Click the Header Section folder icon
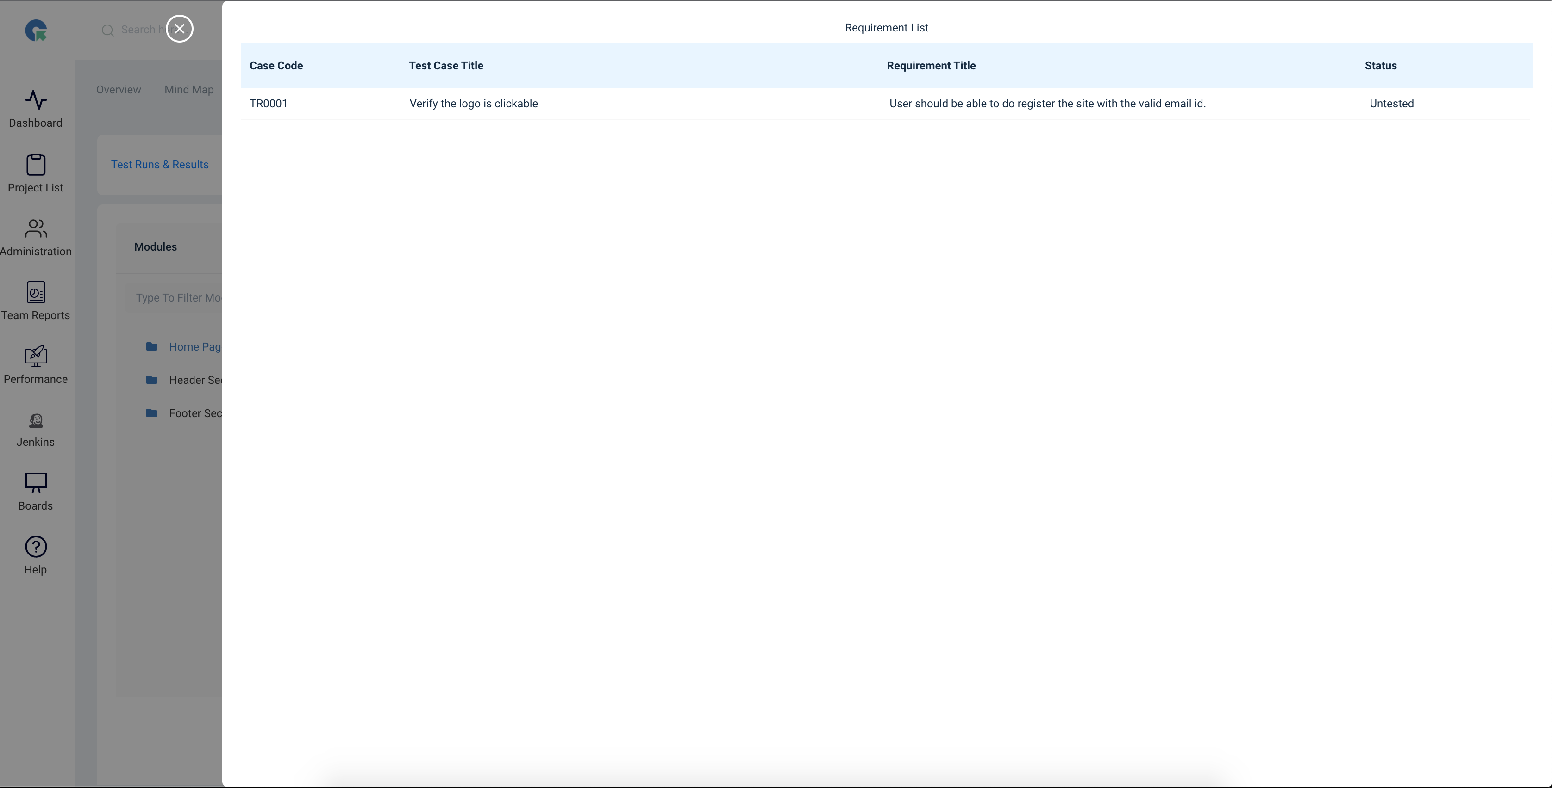 152,380
